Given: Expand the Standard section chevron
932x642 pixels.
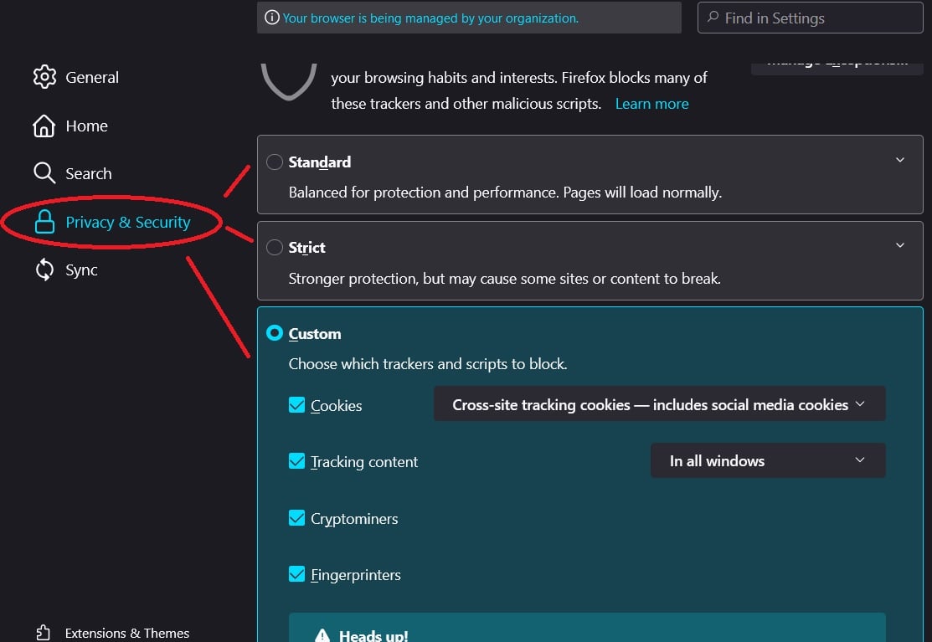Looking at the screenshot, I should pyautogui.click(x=900, y=160).
